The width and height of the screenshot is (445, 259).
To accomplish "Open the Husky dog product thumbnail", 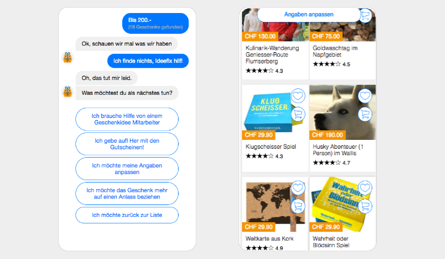I will 342,112.
